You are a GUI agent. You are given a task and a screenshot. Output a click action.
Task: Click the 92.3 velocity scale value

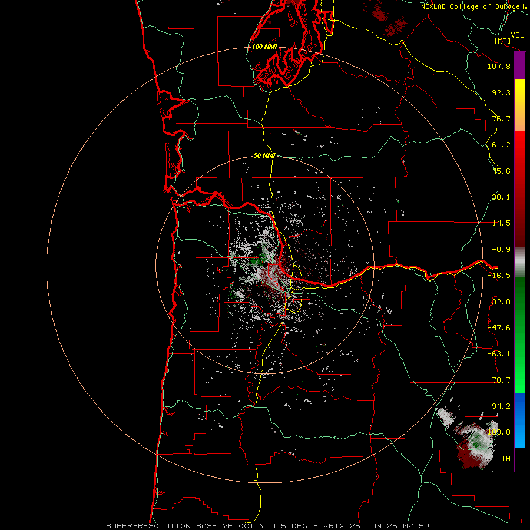pyautogui.click(x=501, y=92)
